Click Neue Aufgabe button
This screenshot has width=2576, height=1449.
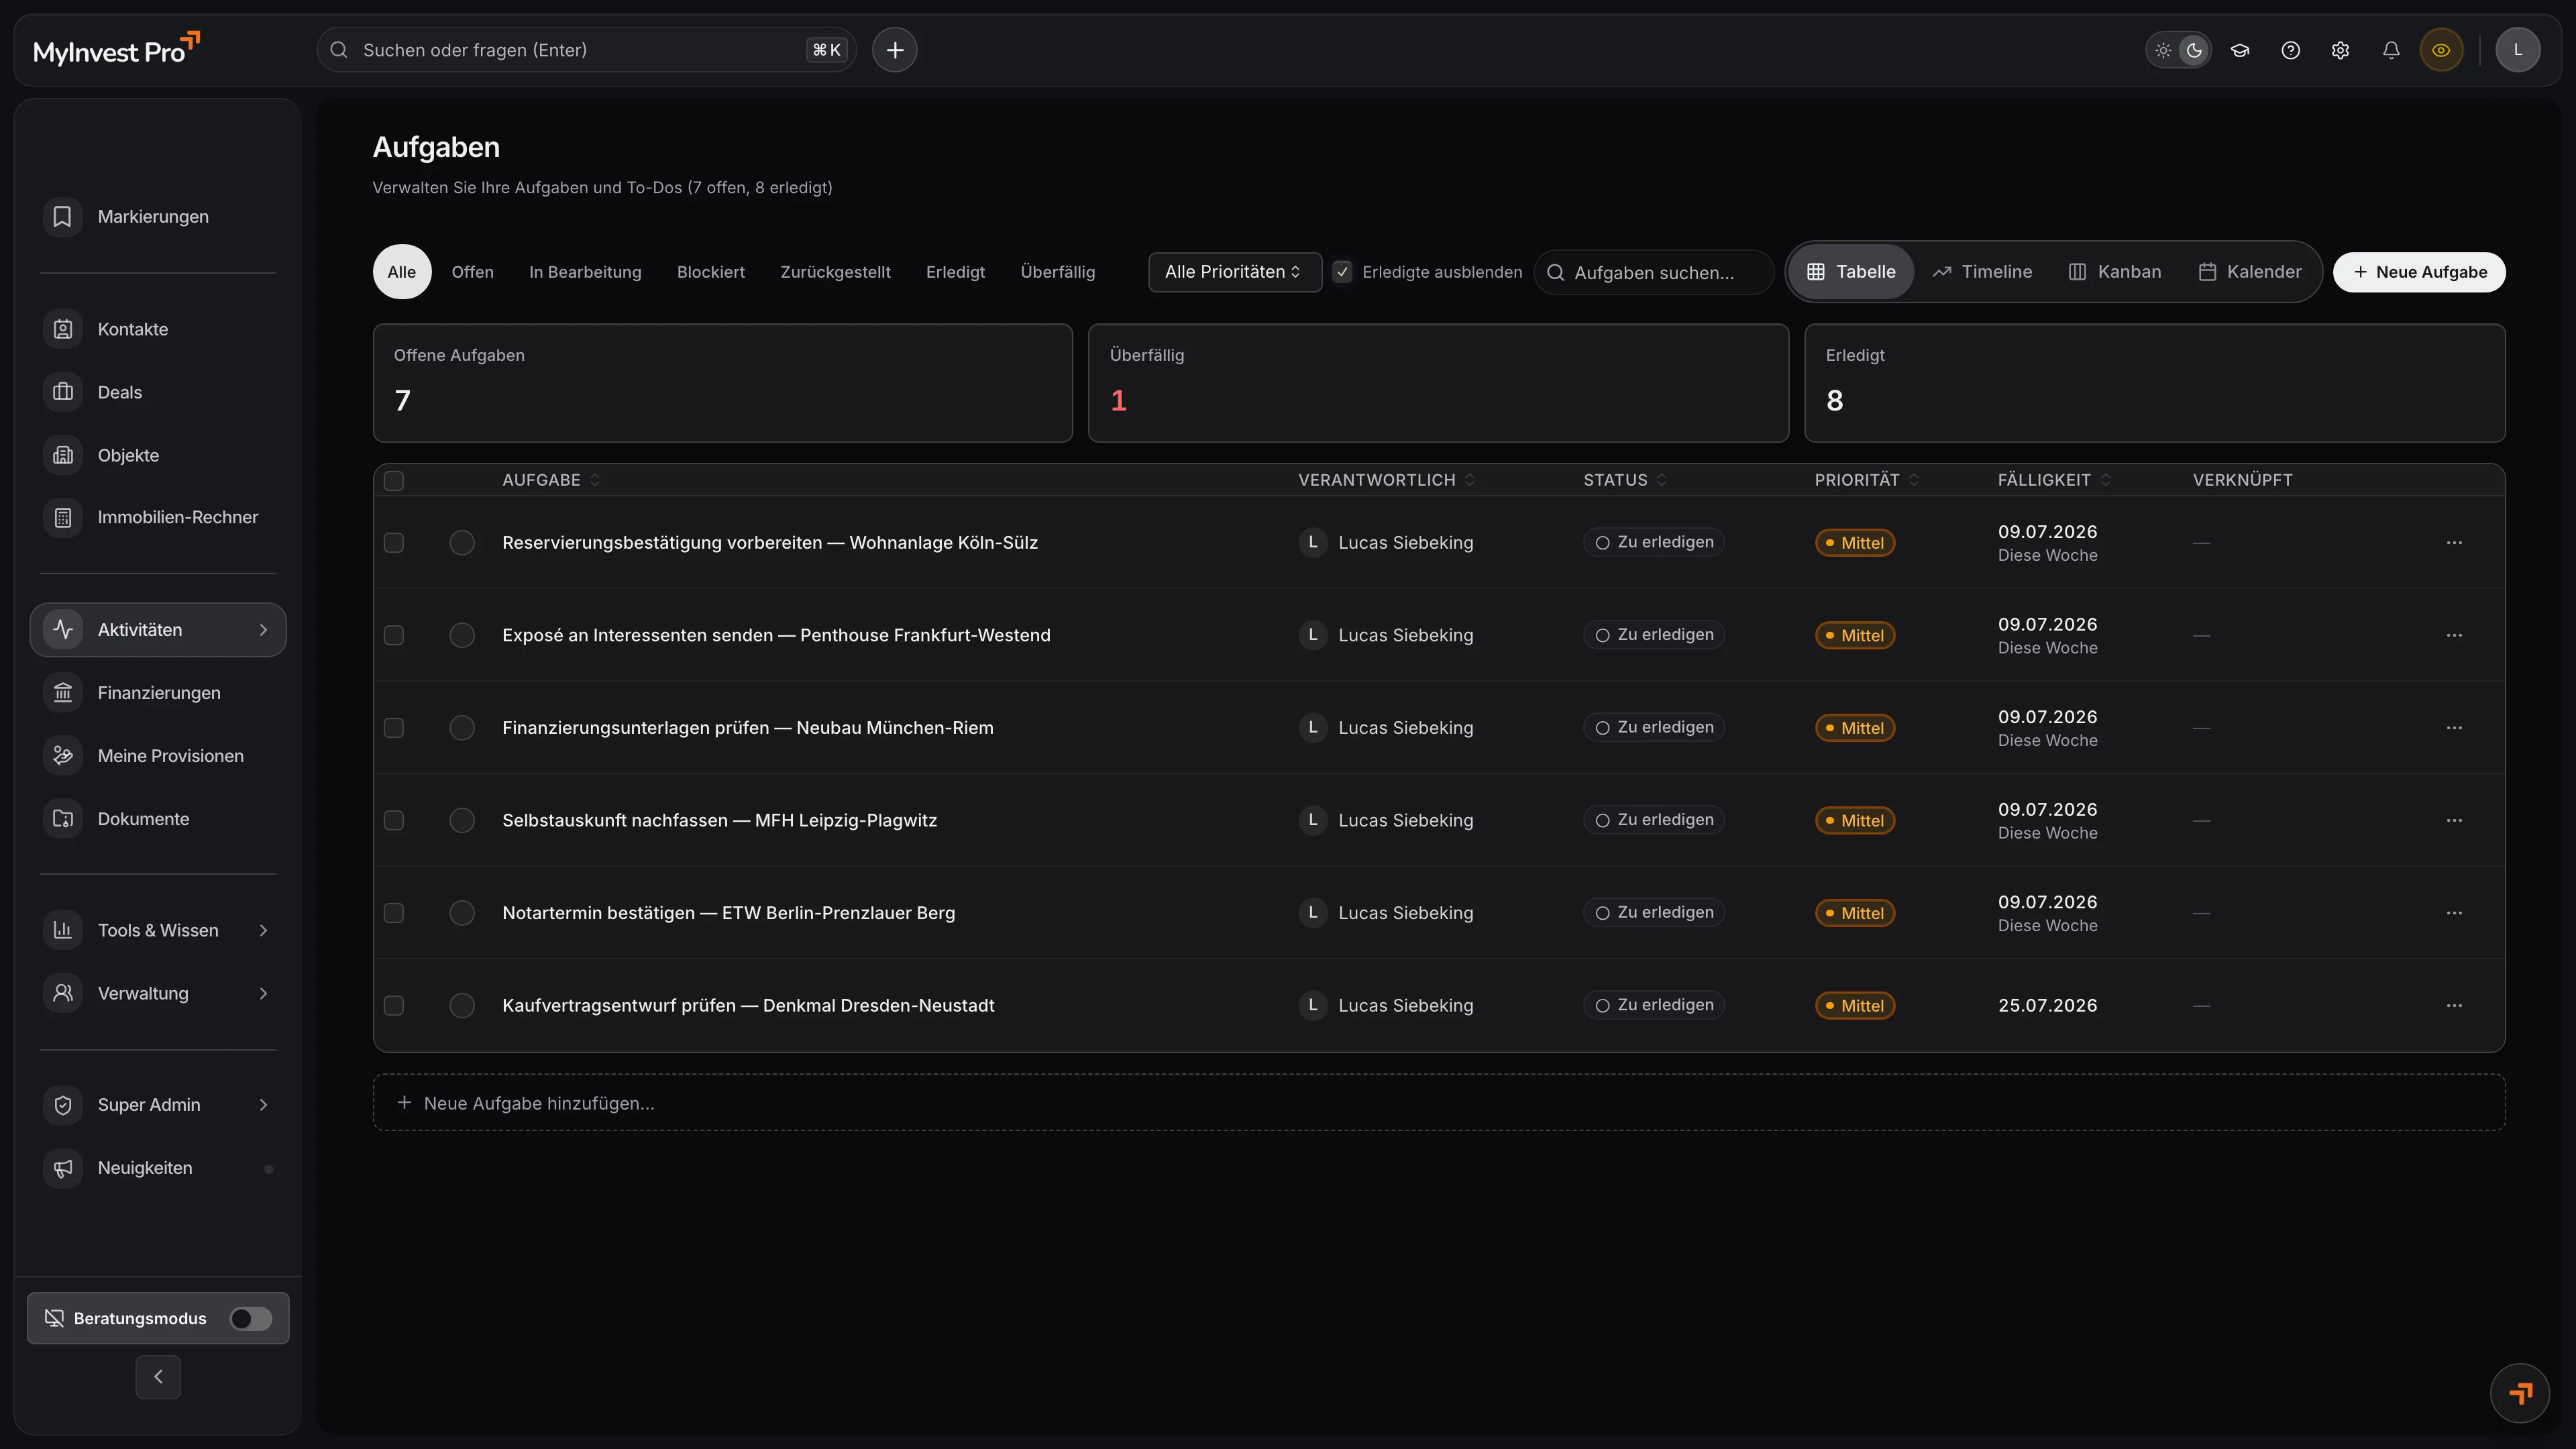2419,272
